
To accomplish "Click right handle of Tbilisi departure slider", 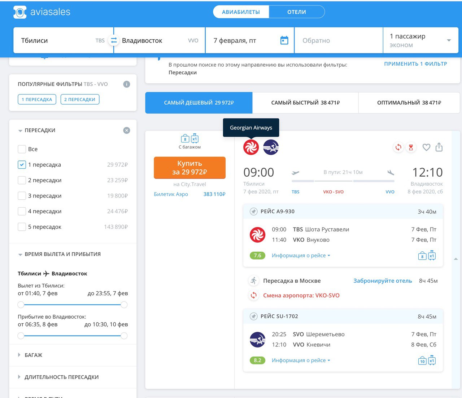I will point(124,305).
